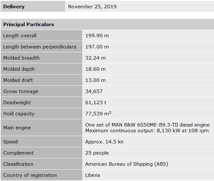Click the 13.00 m molded draft value
This screenshot has height=181, width=214.
(x=95, y=80)
